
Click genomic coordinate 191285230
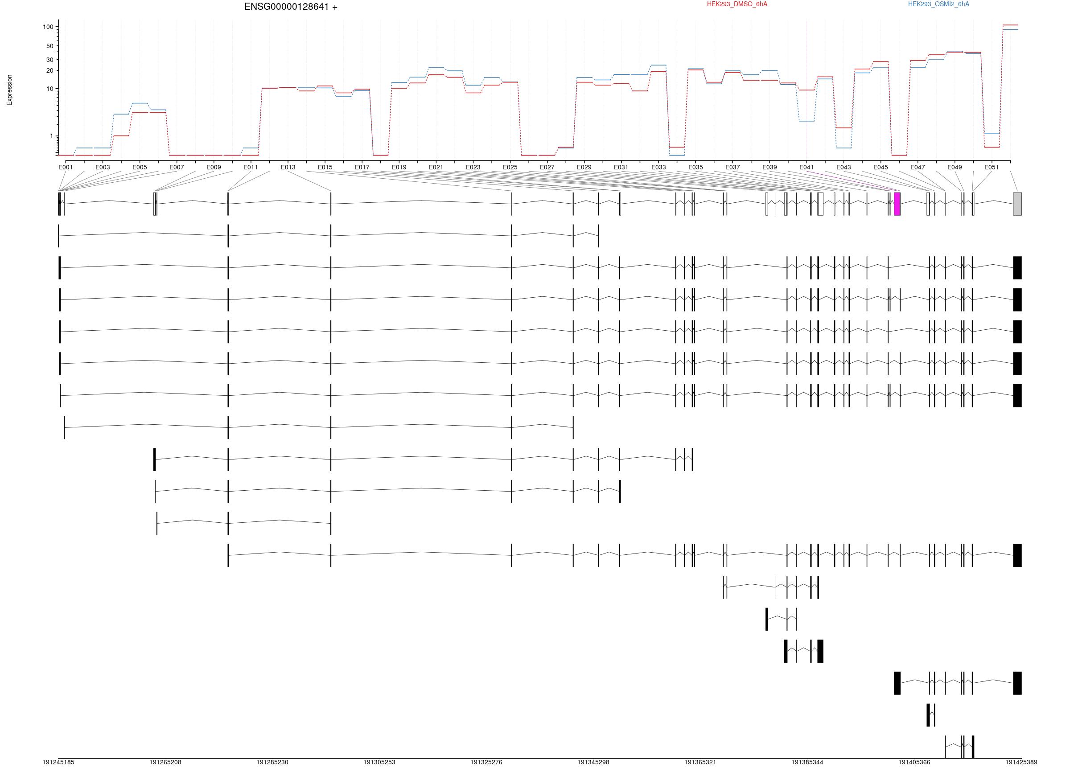[272, 763]
